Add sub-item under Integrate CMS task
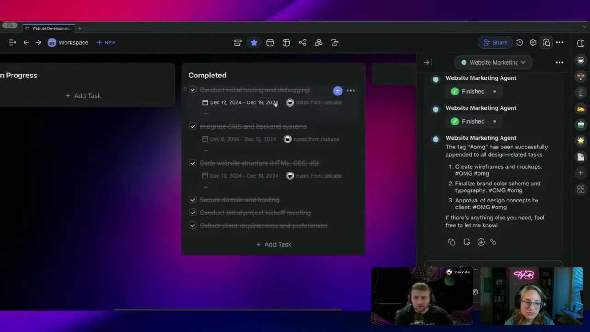Screen dimensions: 590x332 pyautogui.click(x=206, y=150)
